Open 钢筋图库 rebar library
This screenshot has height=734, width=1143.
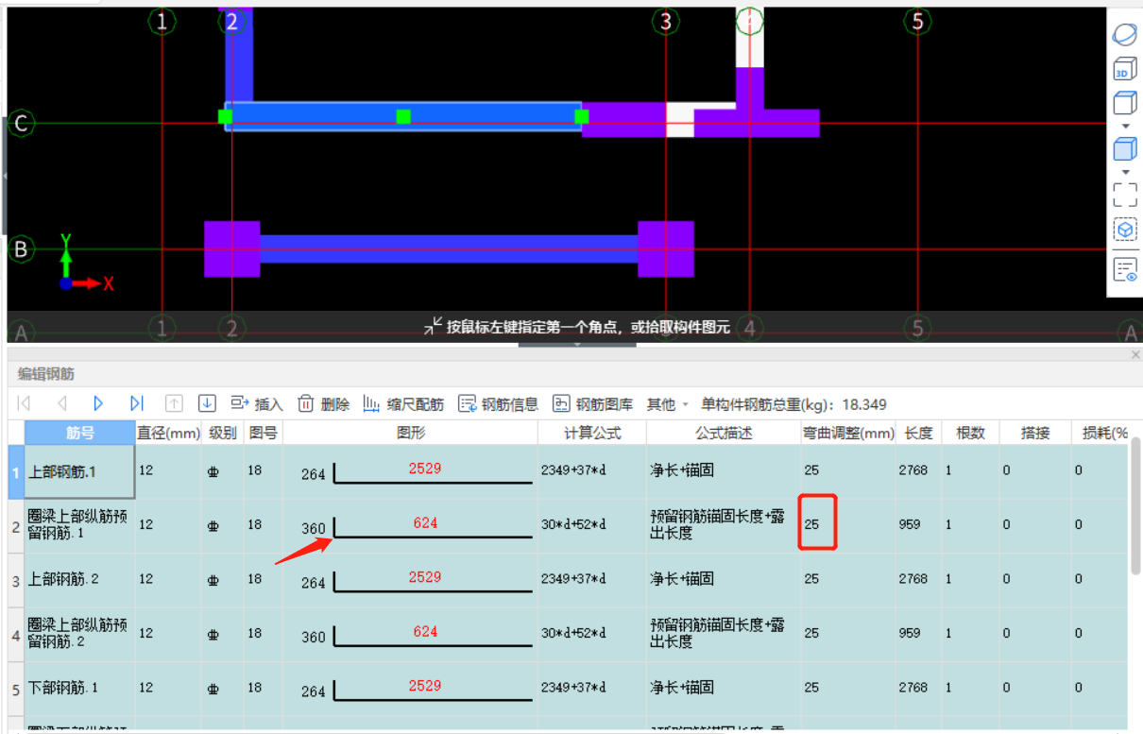592,403
